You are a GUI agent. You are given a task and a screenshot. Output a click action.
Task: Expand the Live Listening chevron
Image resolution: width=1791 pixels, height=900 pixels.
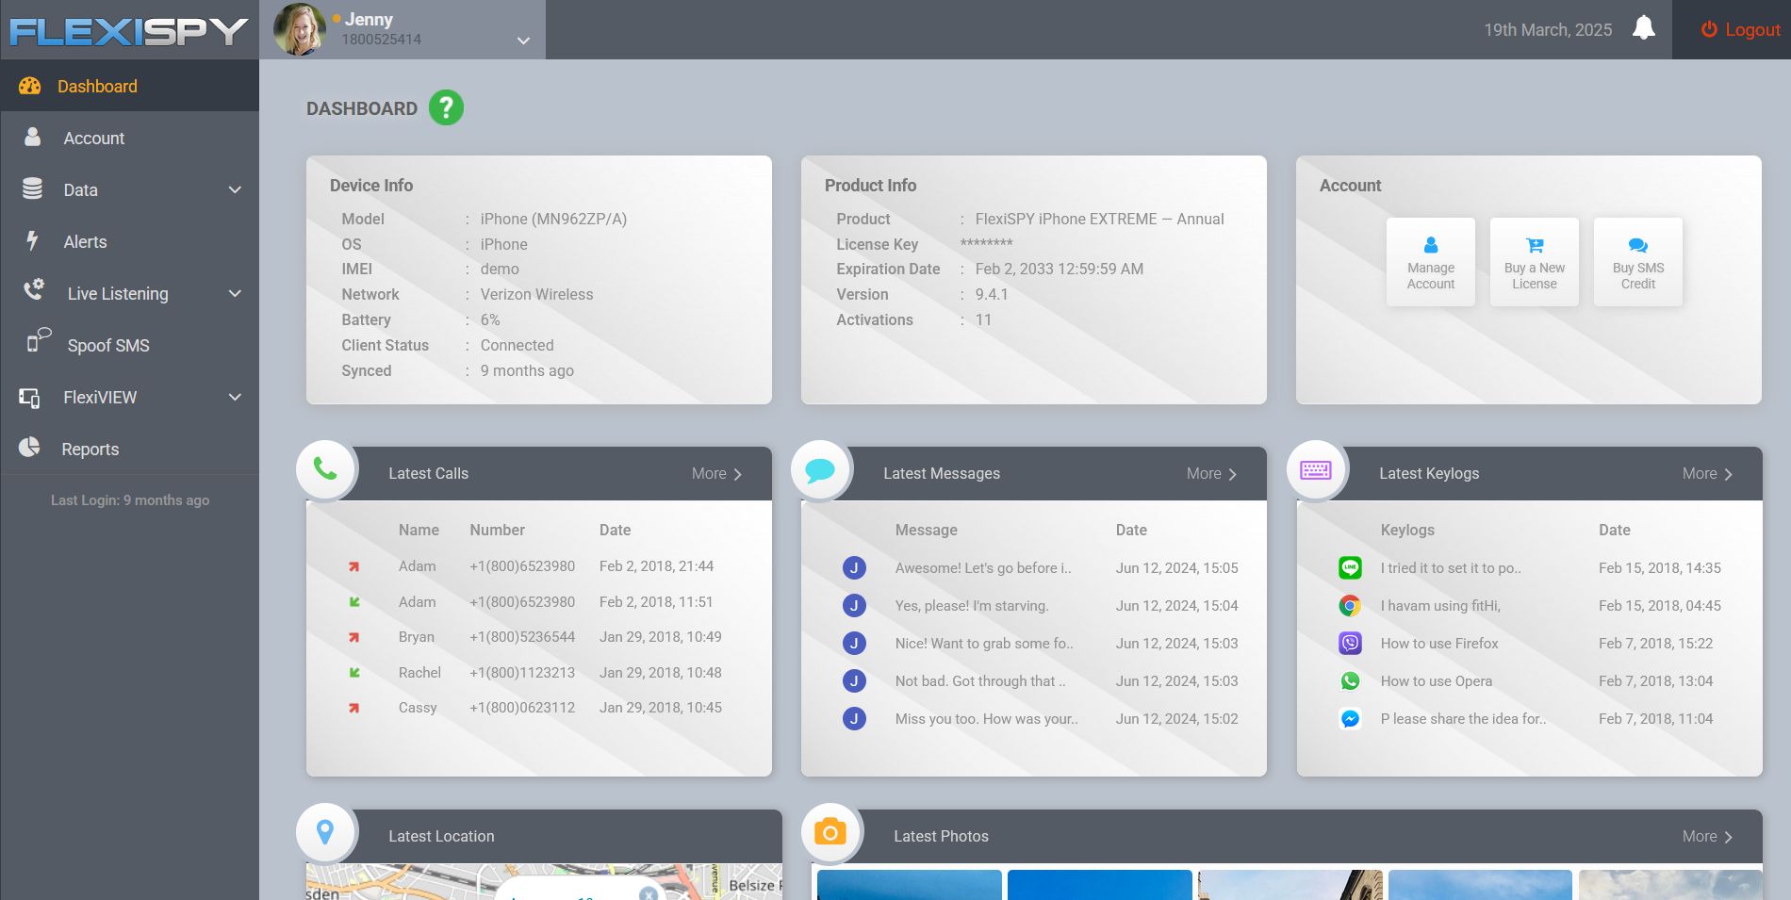click(x=235, y=294)
